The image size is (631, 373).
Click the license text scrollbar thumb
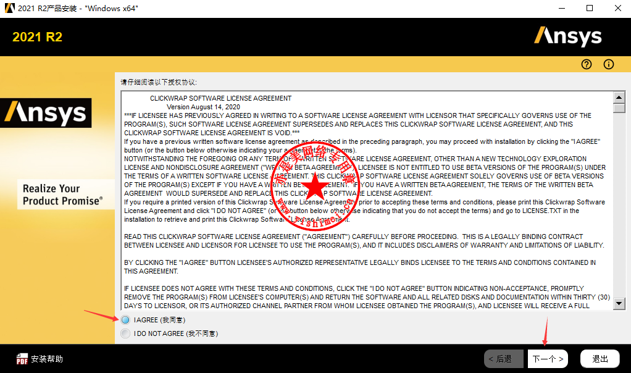[619, 108]
